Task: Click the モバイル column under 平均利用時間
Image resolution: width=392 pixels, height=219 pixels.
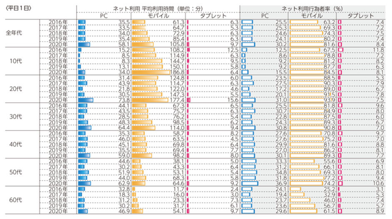Action: (158, 16)
